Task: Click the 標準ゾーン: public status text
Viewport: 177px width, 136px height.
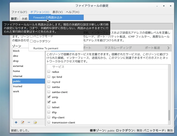Action: (102, 131)
